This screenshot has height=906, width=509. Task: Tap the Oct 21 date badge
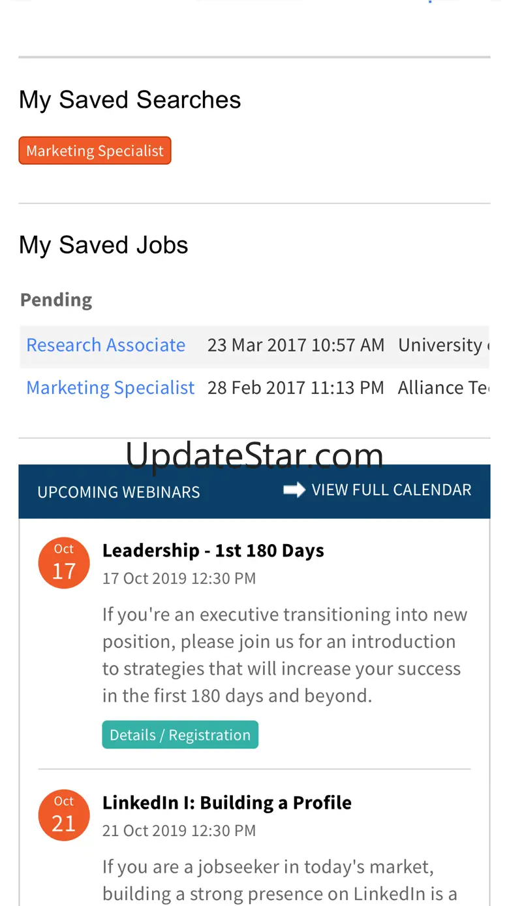point(64,815)
